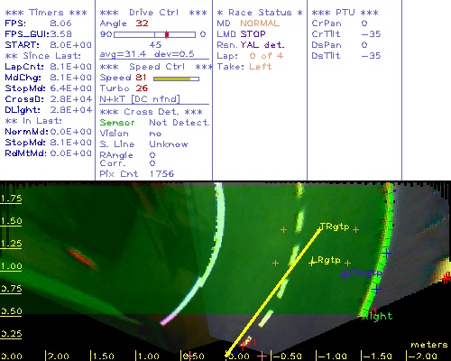
Task: Click the red marker on Angle slider
Action: coord(167,34)
